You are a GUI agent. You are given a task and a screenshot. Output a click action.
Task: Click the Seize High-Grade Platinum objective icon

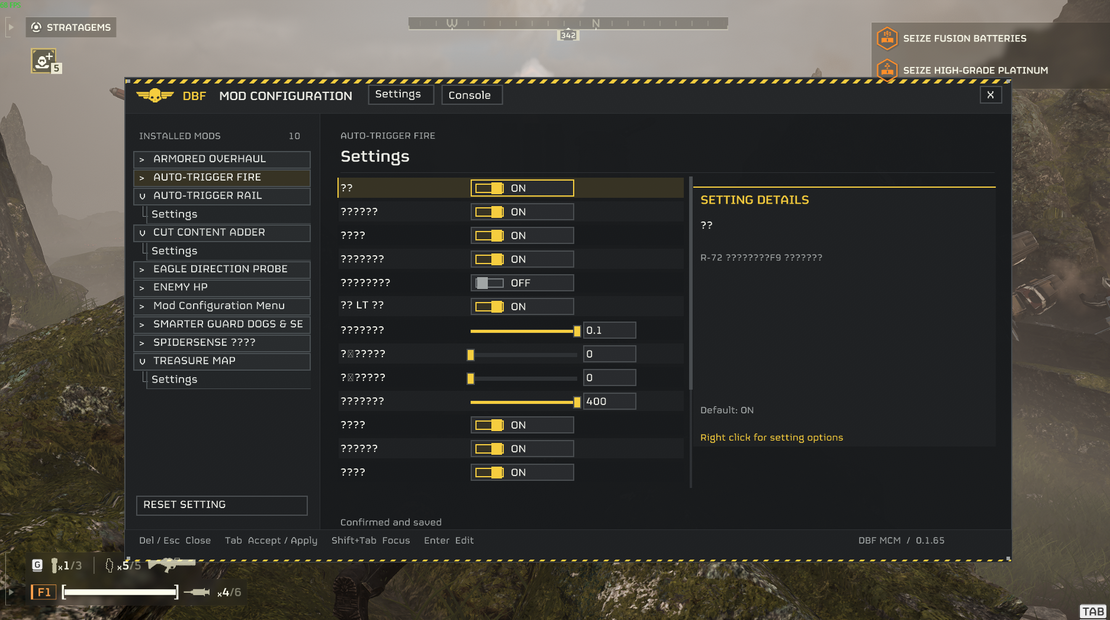click(887, 70)
